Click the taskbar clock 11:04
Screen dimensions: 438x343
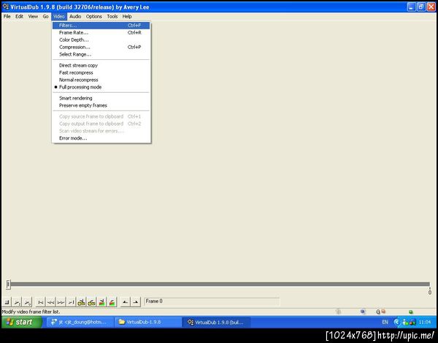pyautogui.click(x=425, y=323)
